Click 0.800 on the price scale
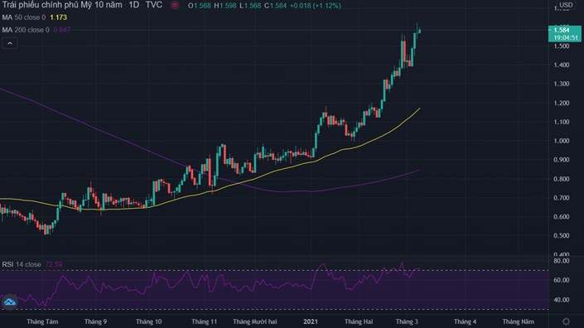This screenshot has height=328, width=584. point(562,179)
